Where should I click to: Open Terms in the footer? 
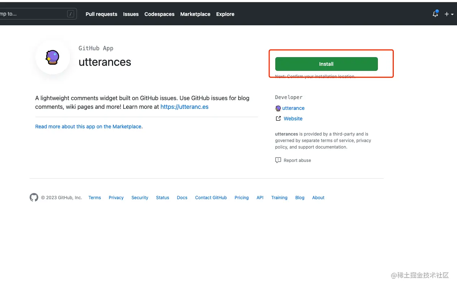[95, 198]
